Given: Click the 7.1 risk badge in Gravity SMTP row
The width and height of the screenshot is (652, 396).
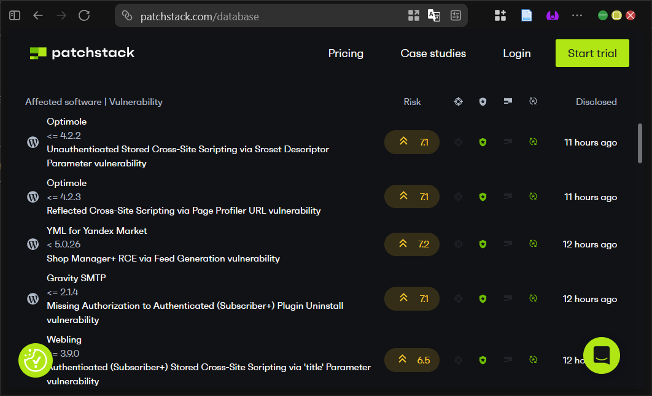Looking at the screenshot, I should tap(412, 298).
